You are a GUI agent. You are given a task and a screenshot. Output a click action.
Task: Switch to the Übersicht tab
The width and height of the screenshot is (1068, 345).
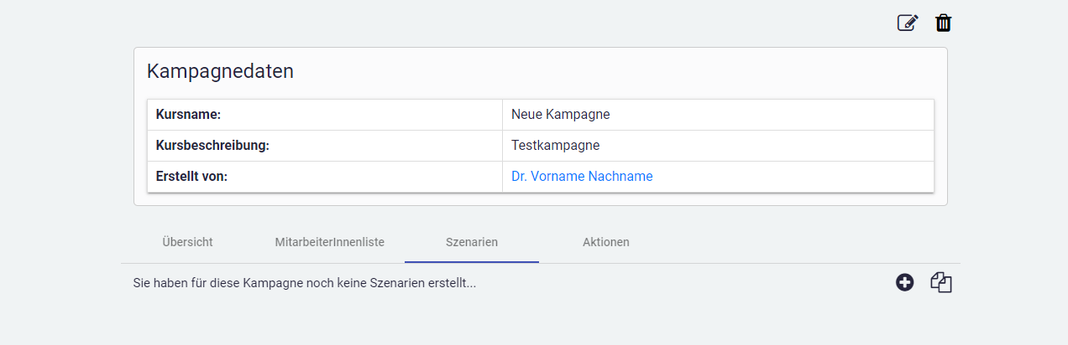(187, 242)
